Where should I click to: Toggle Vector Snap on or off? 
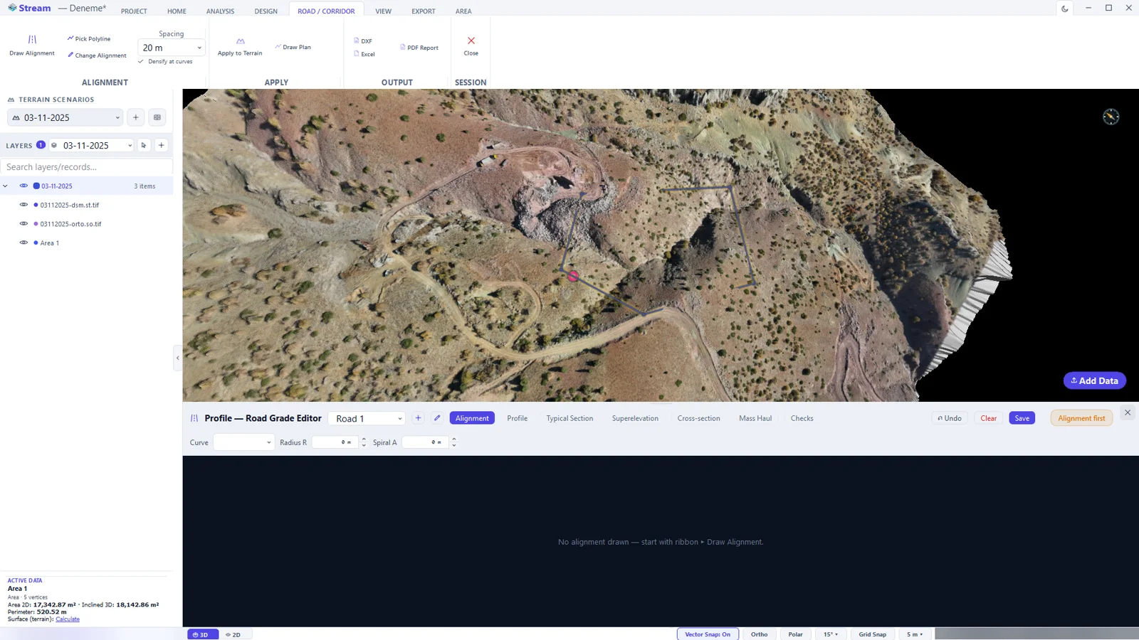point(708,634)
